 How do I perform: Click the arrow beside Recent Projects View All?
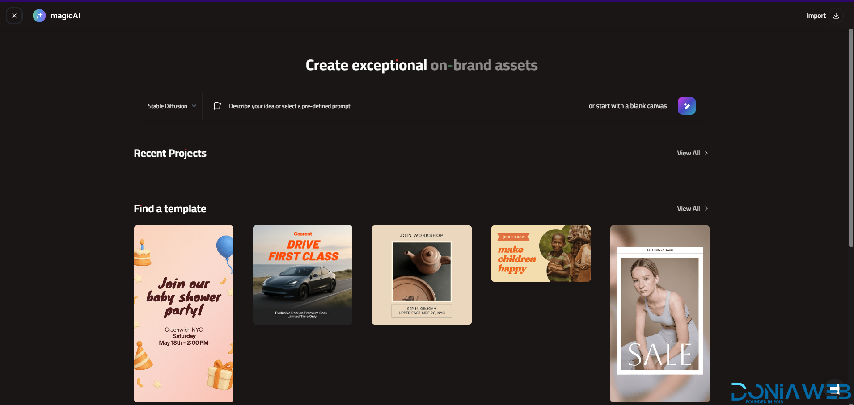[706, 153]
